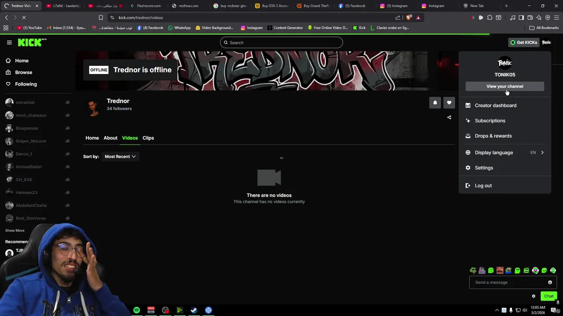
Task: Open the browser apps grid icon
Action: (6, 28)
